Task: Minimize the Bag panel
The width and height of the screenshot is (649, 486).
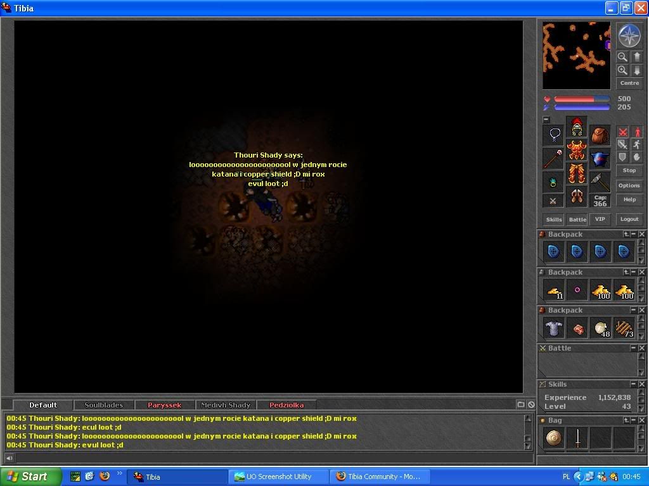Action: point(633,420)
